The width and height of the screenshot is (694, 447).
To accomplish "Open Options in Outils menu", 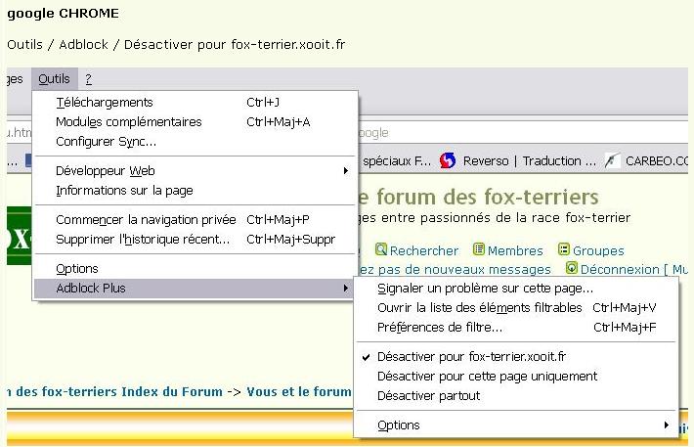I will pos(195,269).
